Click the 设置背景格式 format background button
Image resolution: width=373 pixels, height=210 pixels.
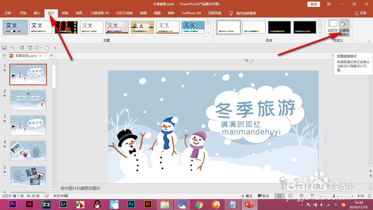tap(344, 28)
